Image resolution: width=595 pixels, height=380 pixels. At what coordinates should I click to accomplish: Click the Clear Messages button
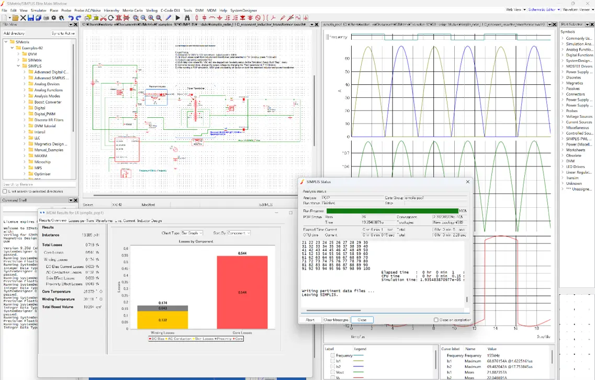click(336, 320)
